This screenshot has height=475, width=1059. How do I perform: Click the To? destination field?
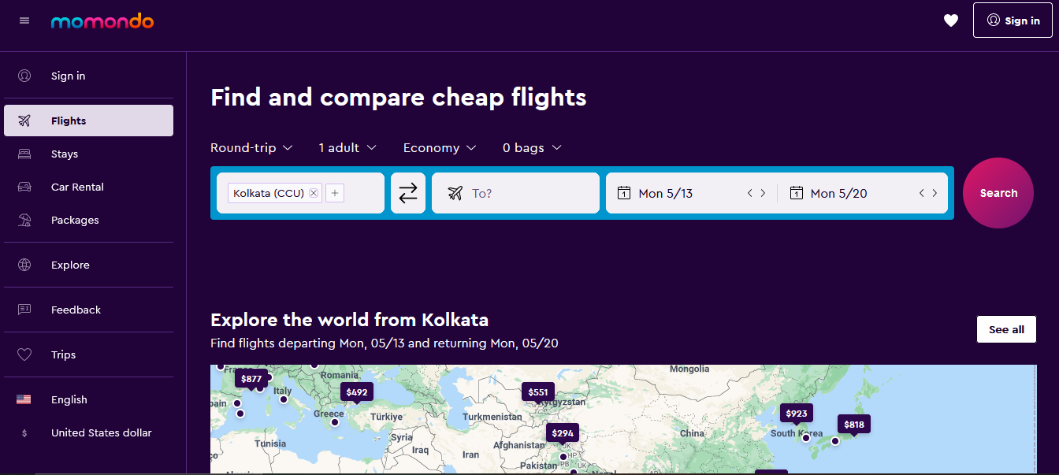[515, 193]
